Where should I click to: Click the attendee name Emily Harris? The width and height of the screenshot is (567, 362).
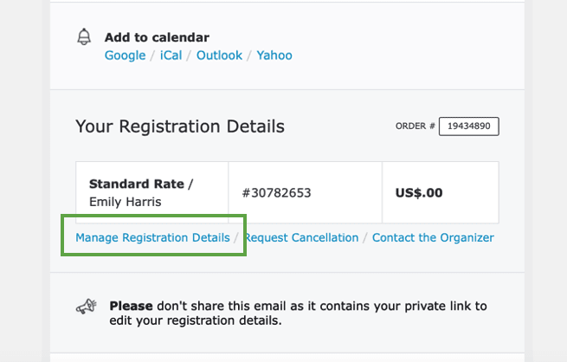126,201
